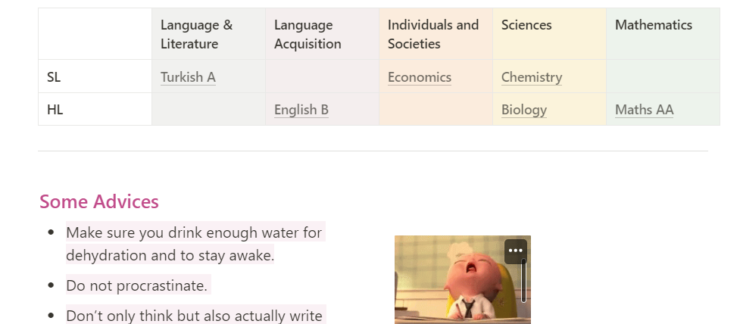This screenshot has width=740, height=324.
Task: Click the Don't only think bullet text
Action: tap(194, 316)
